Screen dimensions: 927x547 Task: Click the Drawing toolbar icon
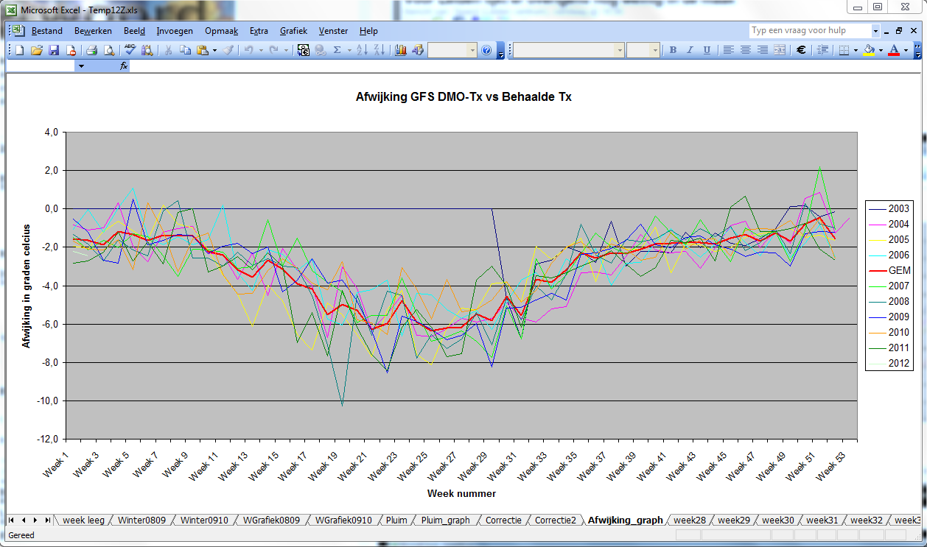418,50
